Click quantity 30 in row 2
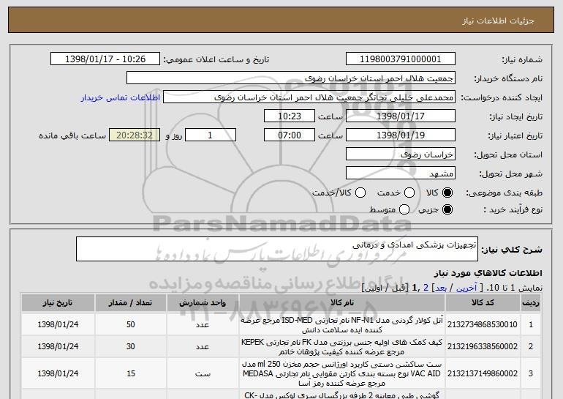This screenshot has height=399, width=563. [x=131, y=346]
